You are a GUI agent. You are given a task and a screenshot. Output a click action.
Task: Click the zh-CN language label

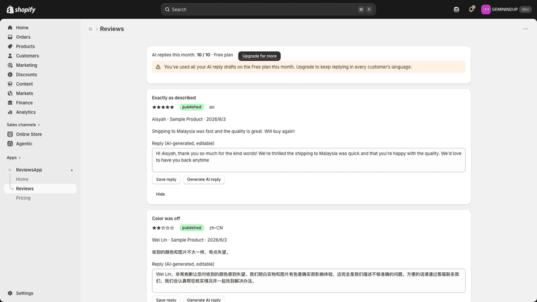pyautogui.click(x=216, y=227)
